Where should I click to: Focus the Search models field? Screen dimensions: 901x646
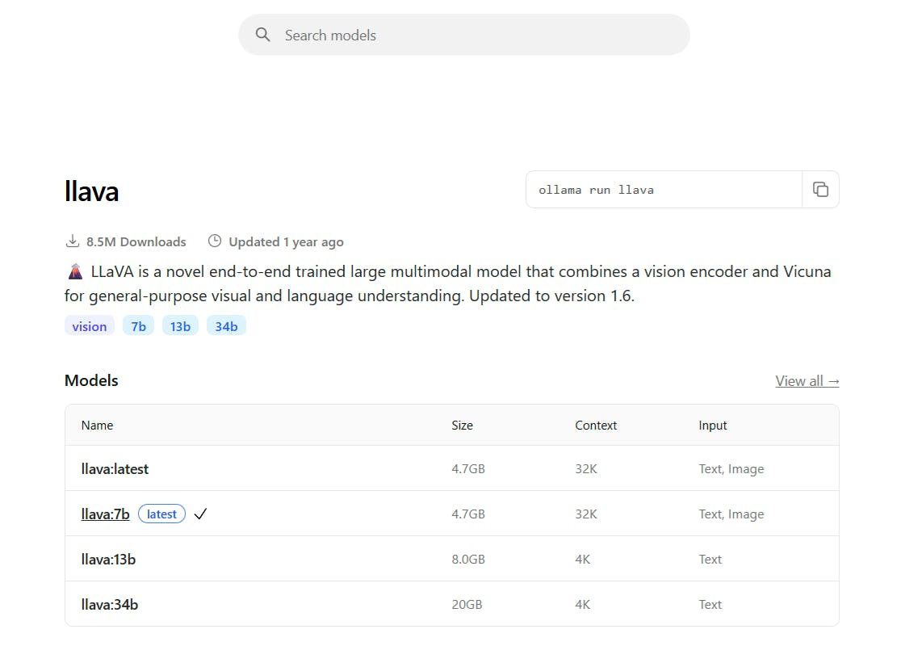(x=476, y=35)
